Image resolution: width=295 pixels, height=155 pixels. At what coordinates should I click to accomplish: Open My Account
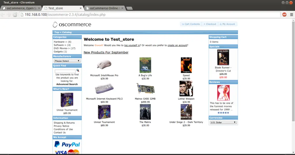point(227,24)
